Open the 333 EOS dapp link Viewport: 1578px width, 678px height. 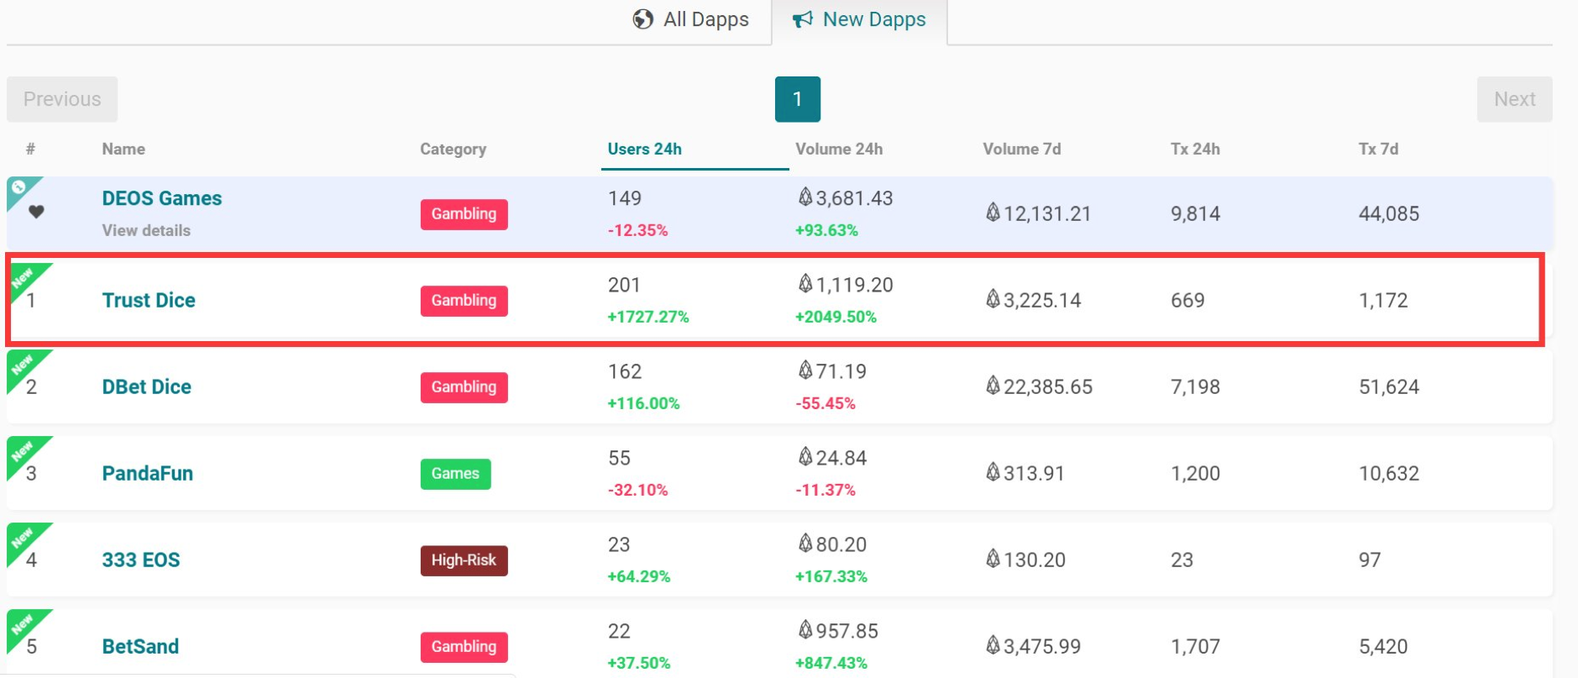coord(141,560)
